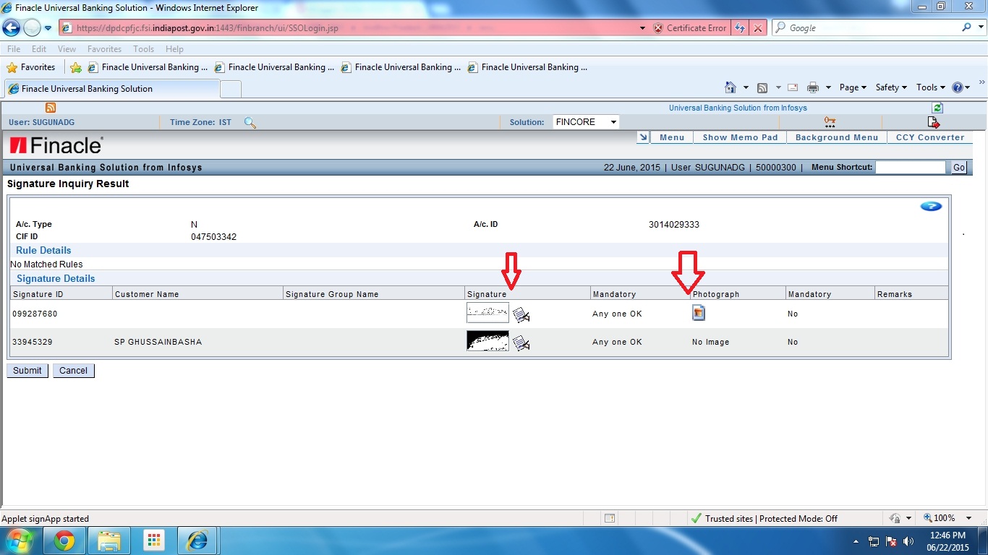This screenshot has height=555, width=988.
Task: Select the customer name SP GHUSSAINBASHA
Action: pos(158,342)
